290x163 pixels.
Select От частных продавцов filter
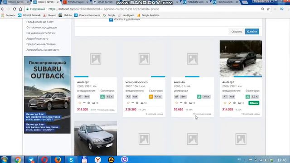pyautogui.click(x=41, y=27)
